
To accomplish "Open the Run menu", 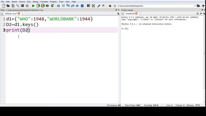I will point(29,2).
